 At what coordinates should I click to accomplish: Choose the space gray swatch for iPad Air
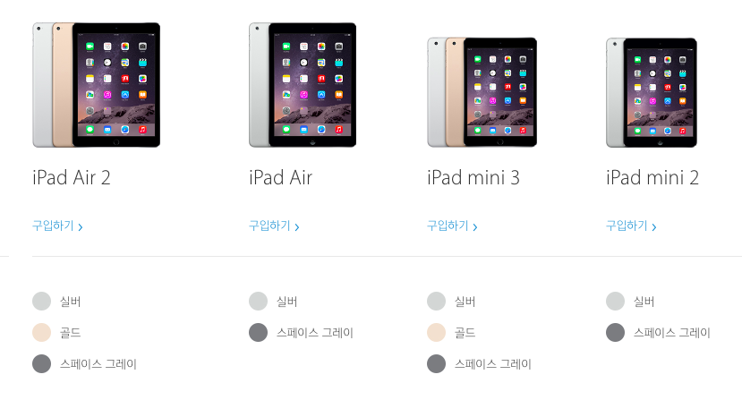pos(259,332)
